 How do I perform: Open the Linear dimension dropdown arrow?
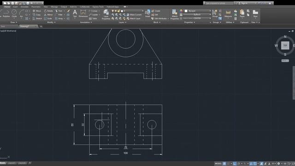(x=99, y=11)
